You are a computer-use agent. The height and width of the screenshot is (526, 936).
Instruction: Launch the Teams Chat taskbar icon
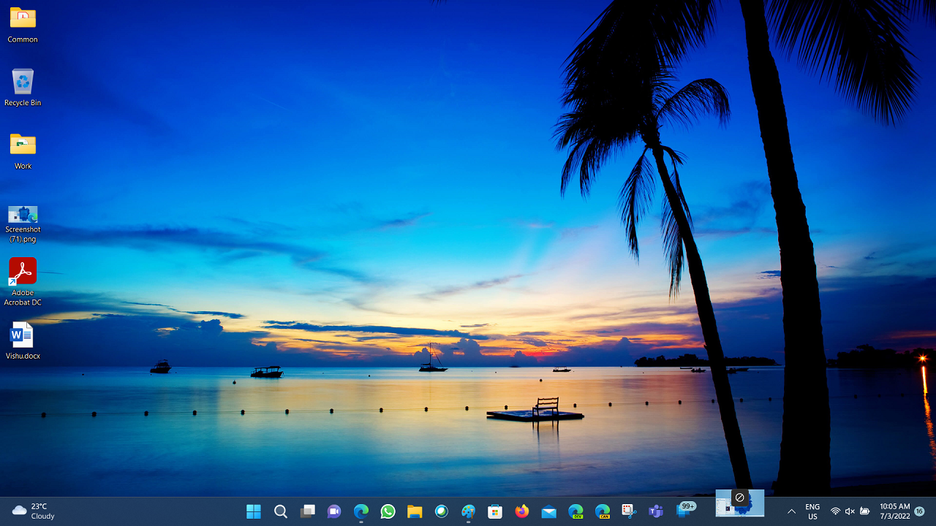(334, 511)
